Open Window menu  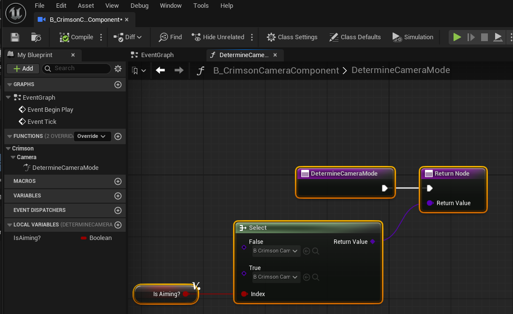pos(171,6)
